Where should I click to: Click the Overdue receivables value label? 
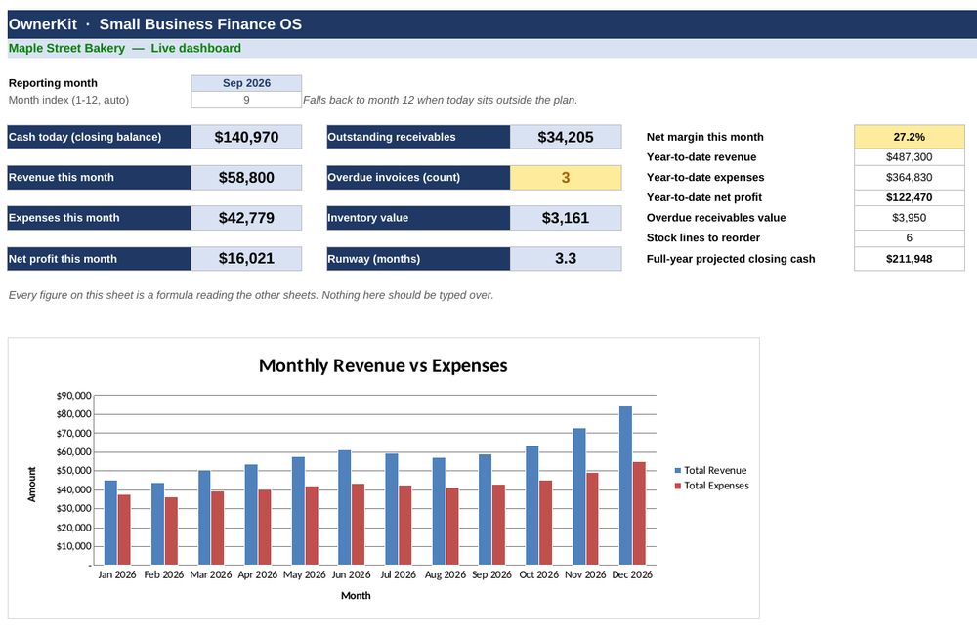(716, 218)
